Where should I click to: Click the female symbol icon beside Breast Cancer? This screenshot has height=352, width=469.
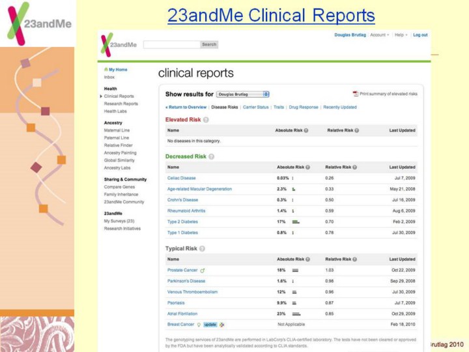(199, 324)
